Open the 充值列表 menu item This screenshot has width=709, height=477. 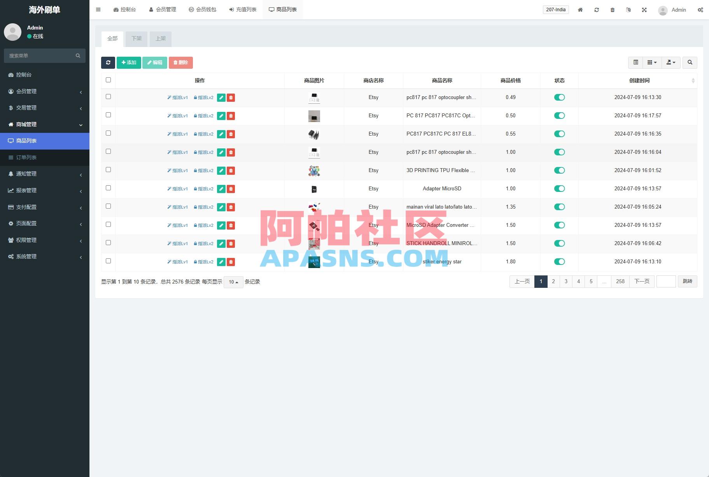click(242, 9)
